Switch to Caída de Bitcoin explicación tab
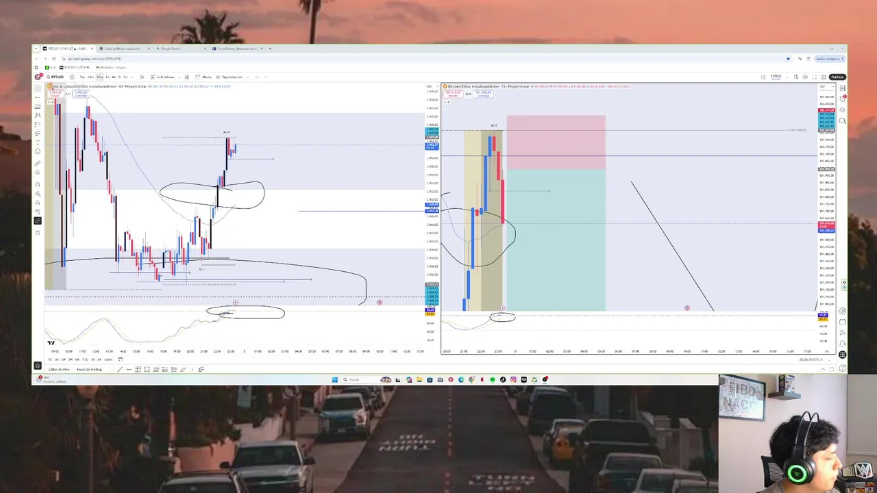Screen dimensions: 877x493 click(123, 49)
